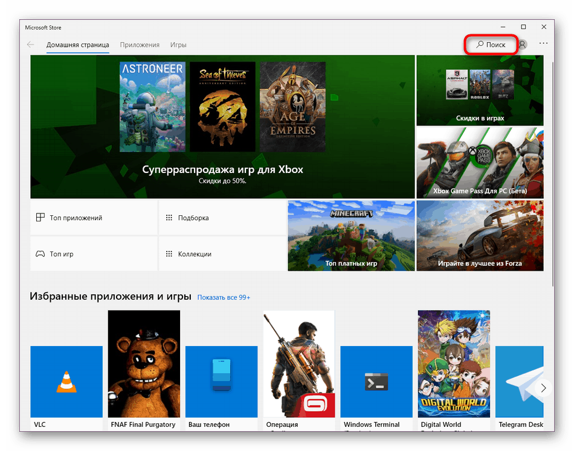Open Astroneer game cover
This screenshot has width=574, height=451.
tap(152, 107)
